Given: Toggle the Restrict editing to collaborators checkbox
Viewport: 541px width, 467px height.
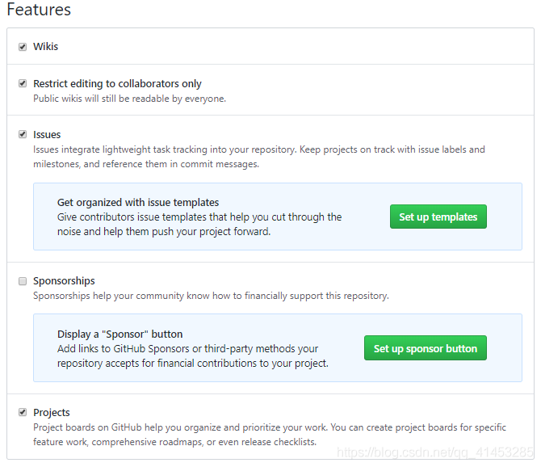Looking at the screenshot, I should (x=23, y=83).
